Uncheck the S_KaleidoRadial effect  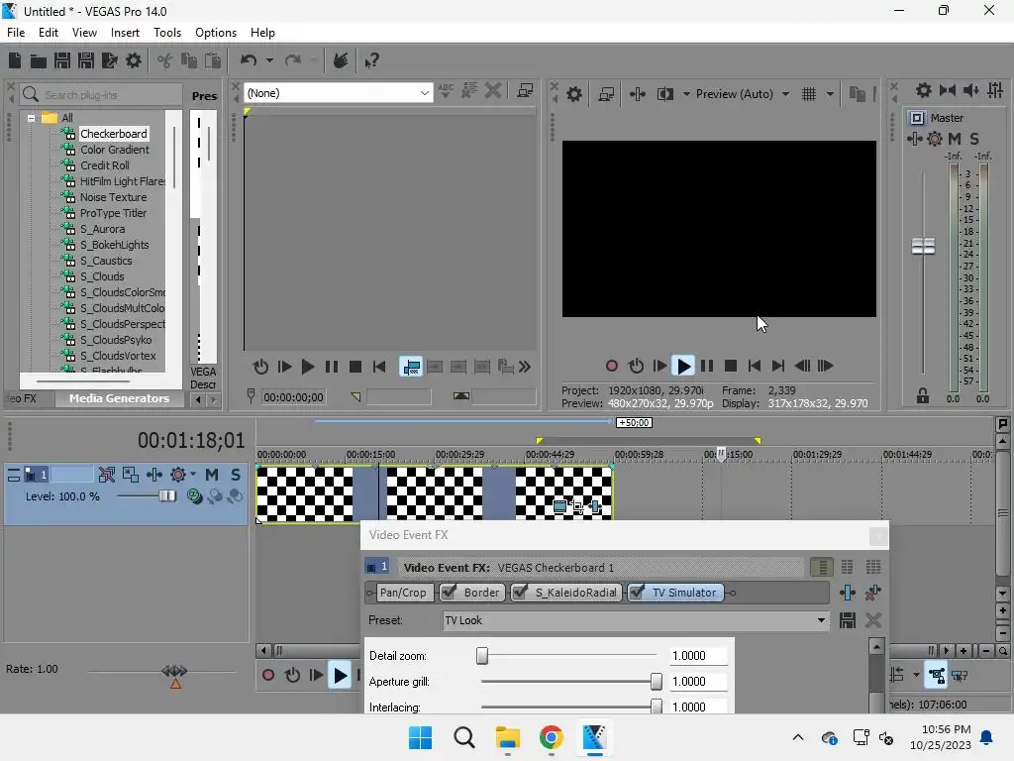520,593
